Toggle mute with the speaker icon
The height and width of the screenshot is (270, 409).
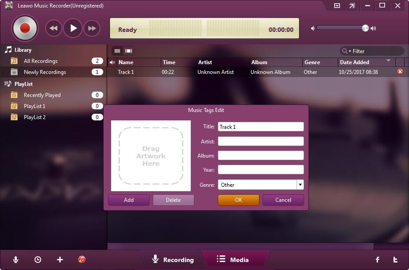tap(313, 28)
